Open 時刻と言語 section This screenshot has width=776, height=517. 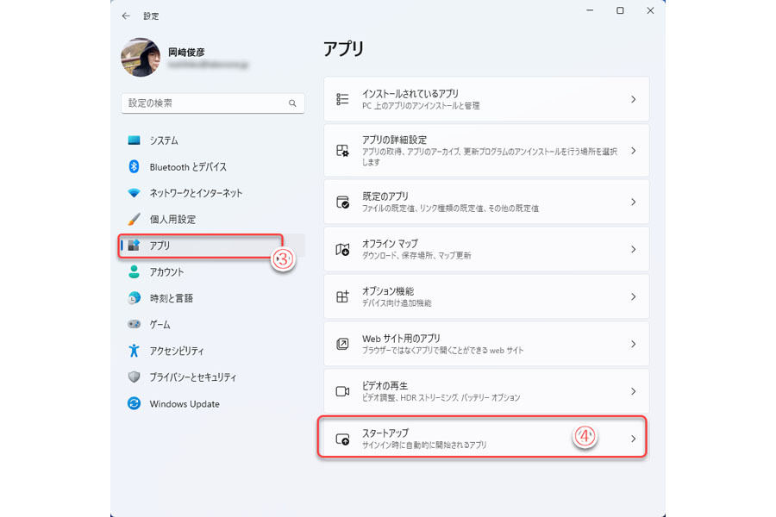(x=172, y=298)
